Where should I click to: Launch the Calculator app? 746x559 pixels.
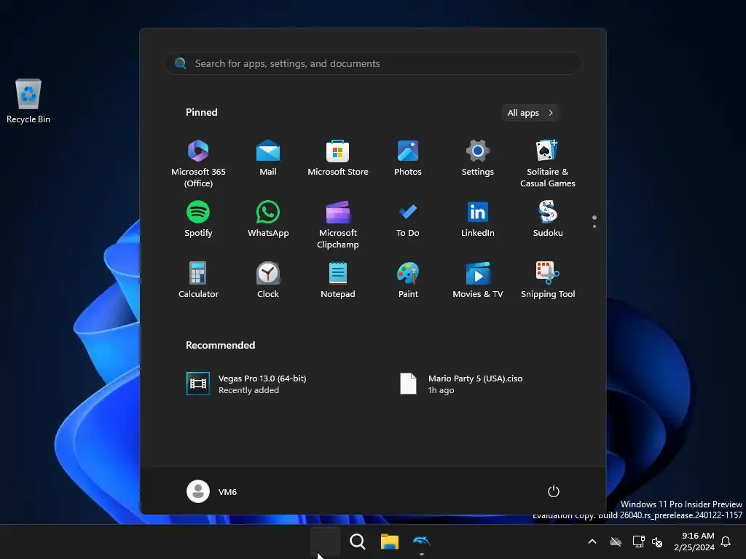[198, 280]
